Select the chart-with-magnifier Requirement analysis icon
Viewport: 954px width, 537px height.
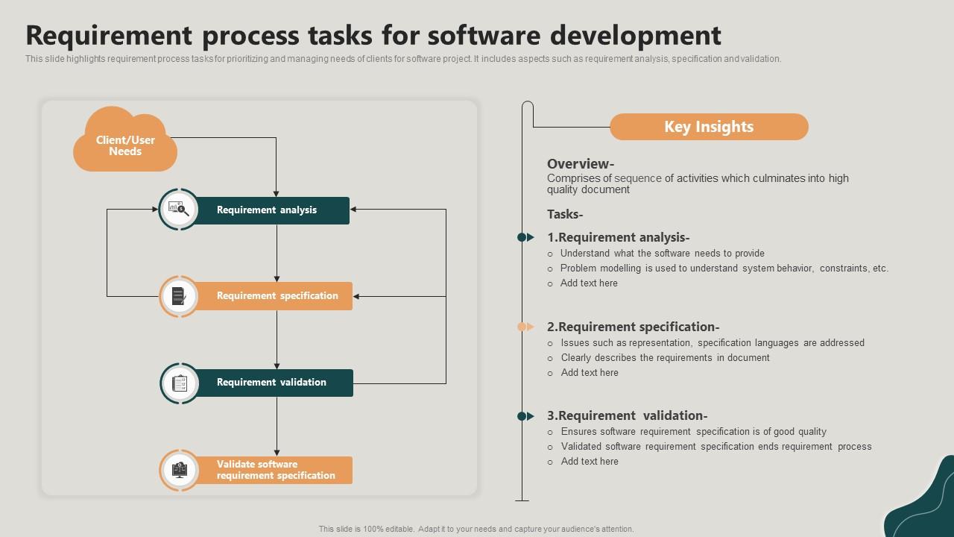click(x=178, y=210)
